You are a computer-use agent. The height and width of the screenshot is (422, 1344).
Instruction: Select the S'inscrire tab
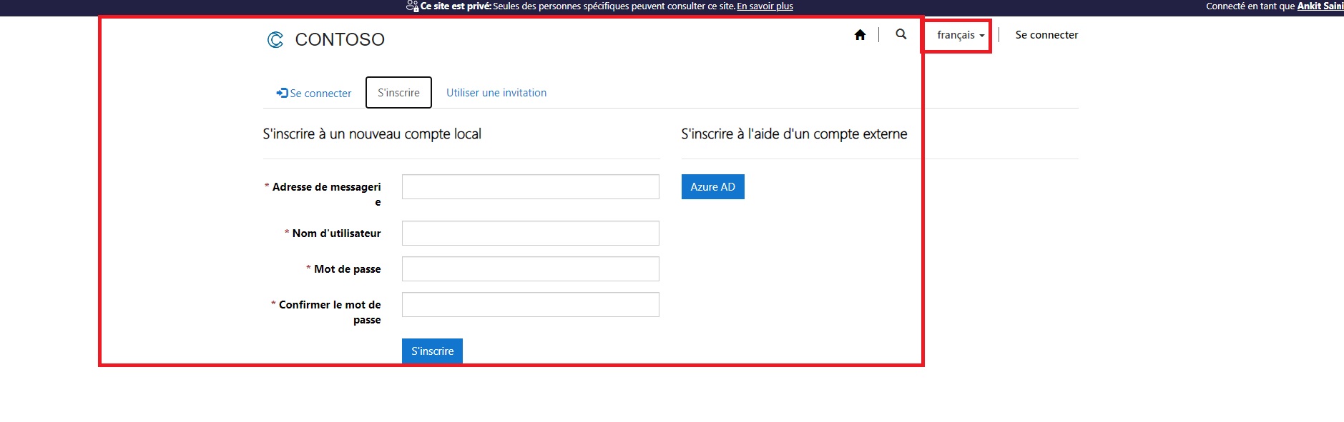tap(398, 93)
